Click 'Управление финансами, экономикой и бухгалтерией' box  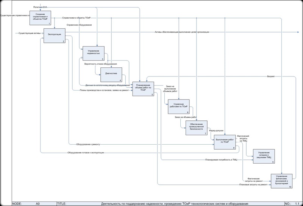(x=282, y=181)
